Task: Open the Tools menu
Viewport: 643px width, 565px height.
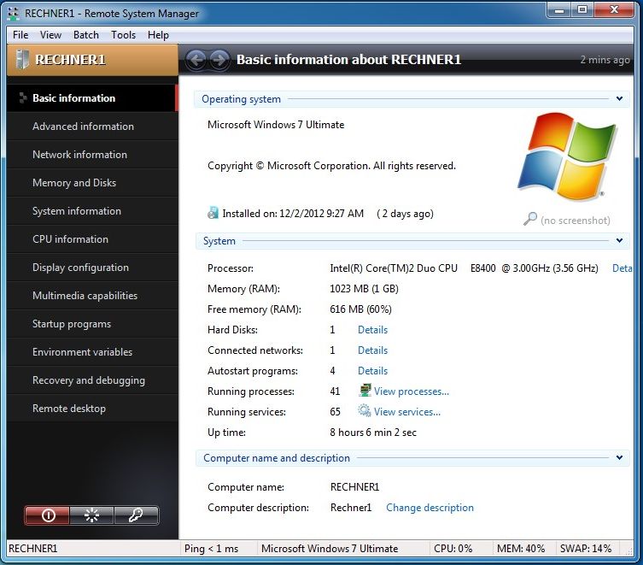Action: click(123, 35)
